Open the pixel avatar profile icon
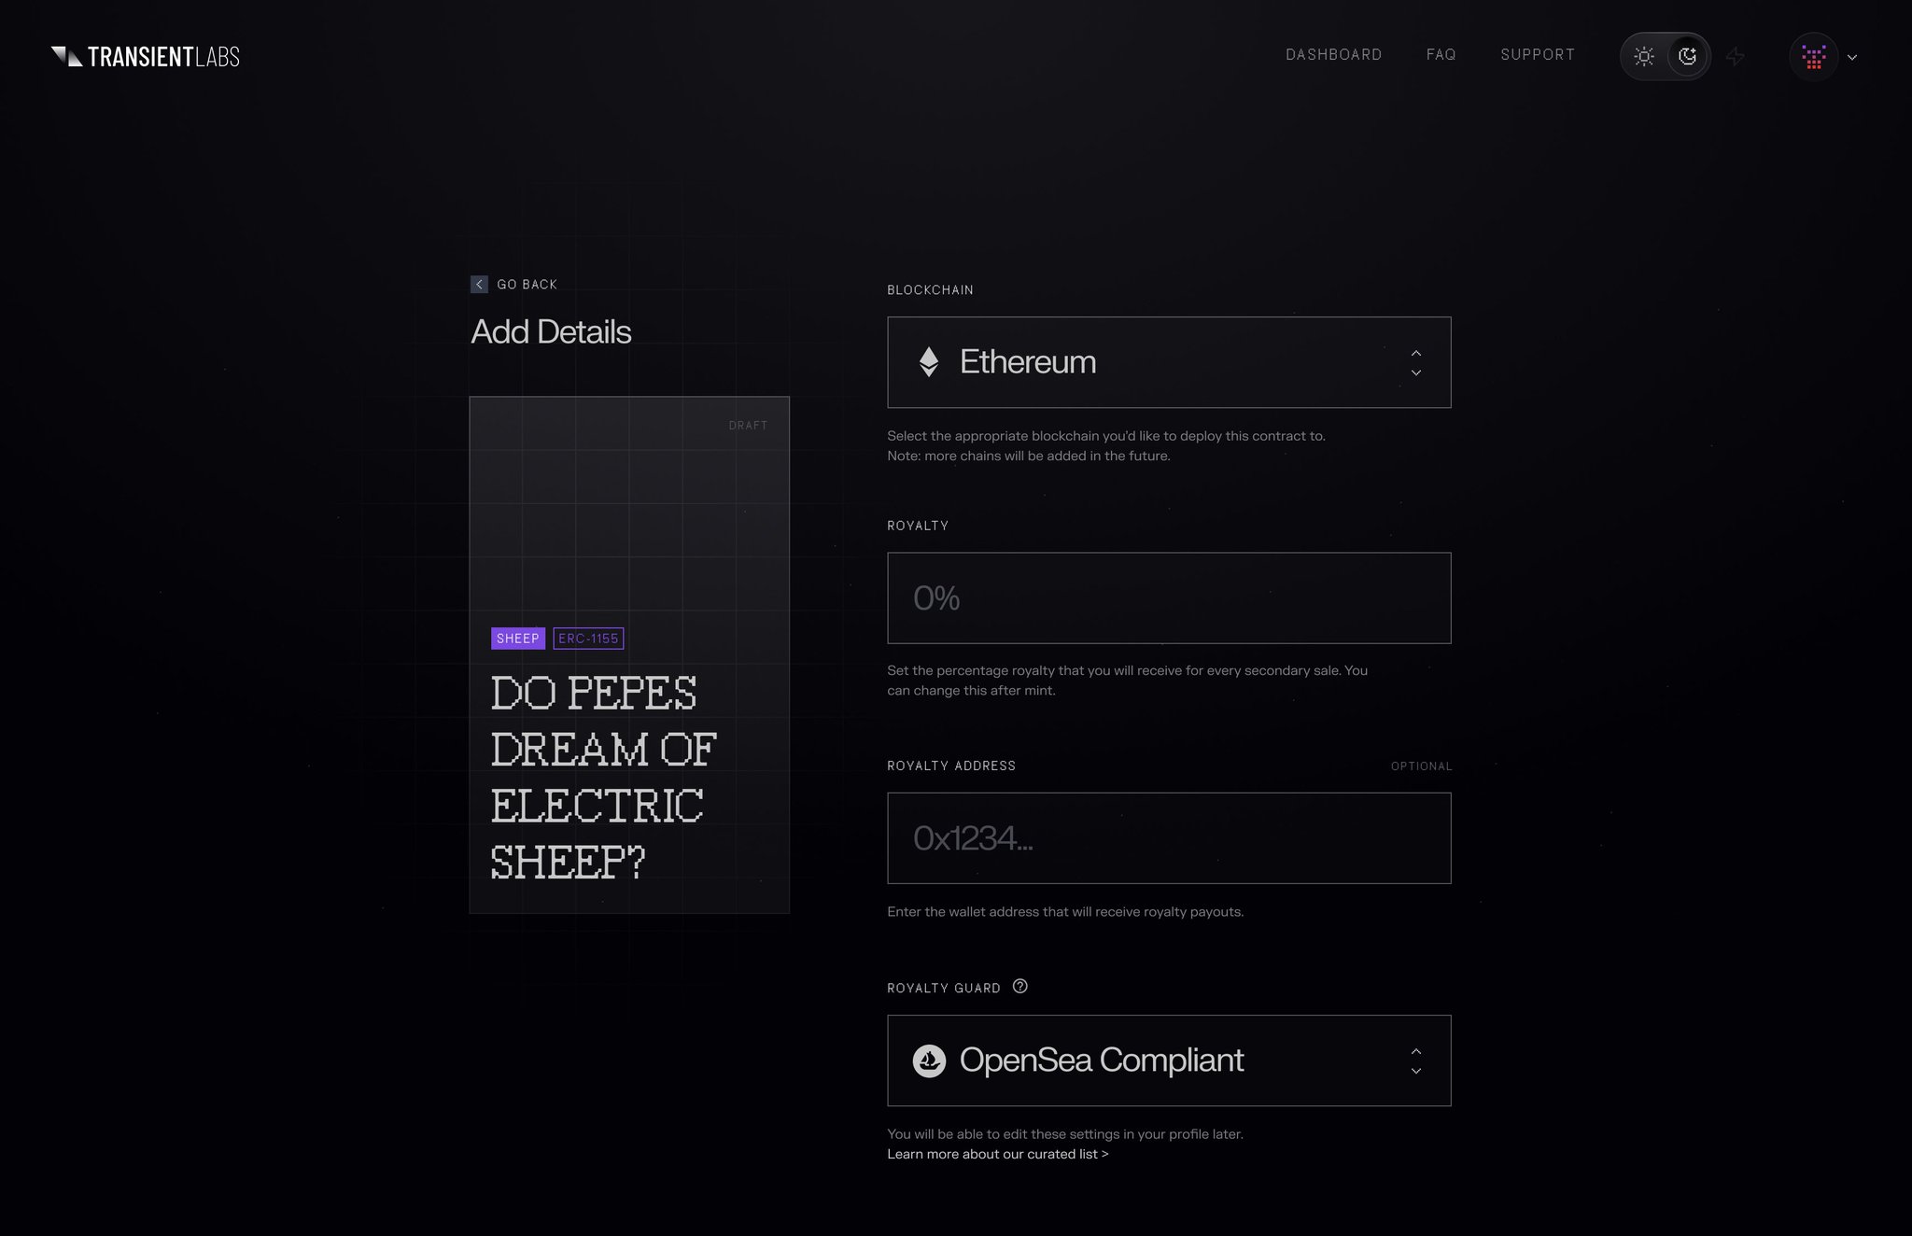The image size is (1912, 1236). [x=1813, y=57]
